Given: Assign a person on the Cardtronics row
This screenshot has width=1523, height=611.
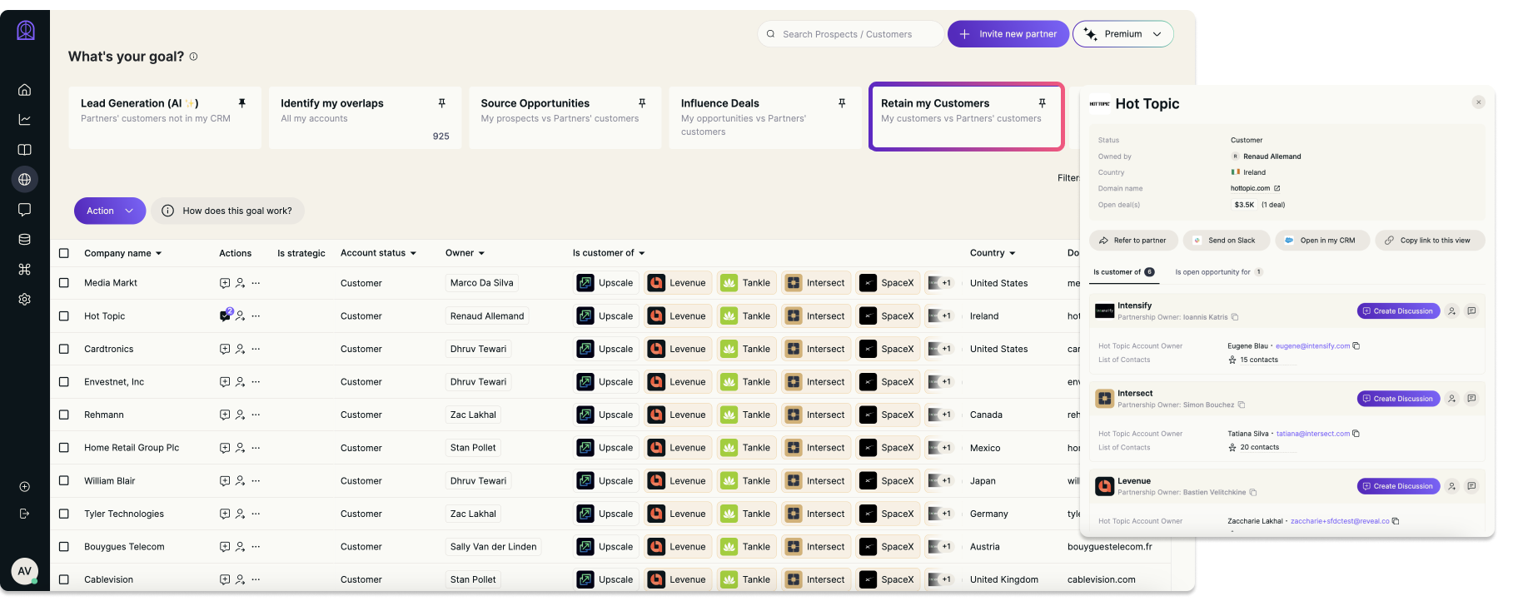Looking at the screenshot, I should 241,349.
